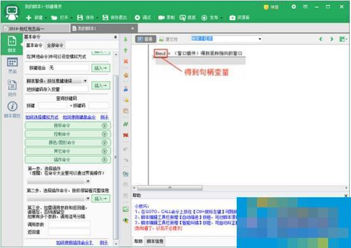Open the help (帮助) tab at the bottom
This screenshot has height=248, width=351.
(138, 241)
